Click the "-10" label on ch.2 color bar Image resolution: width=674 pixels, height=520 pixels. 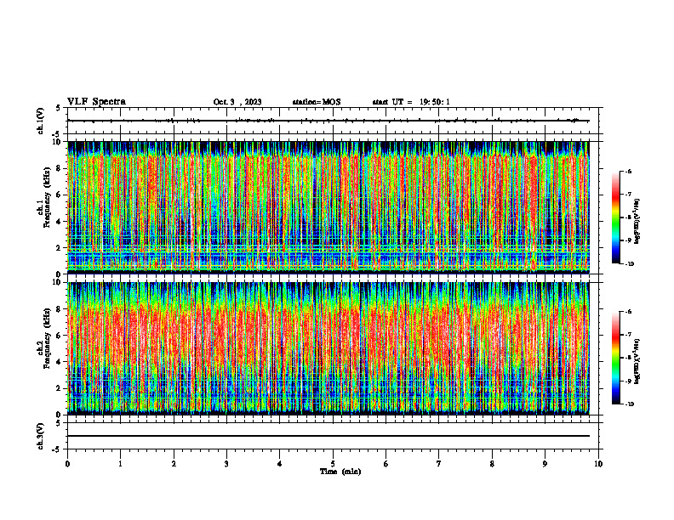point(629,404)
